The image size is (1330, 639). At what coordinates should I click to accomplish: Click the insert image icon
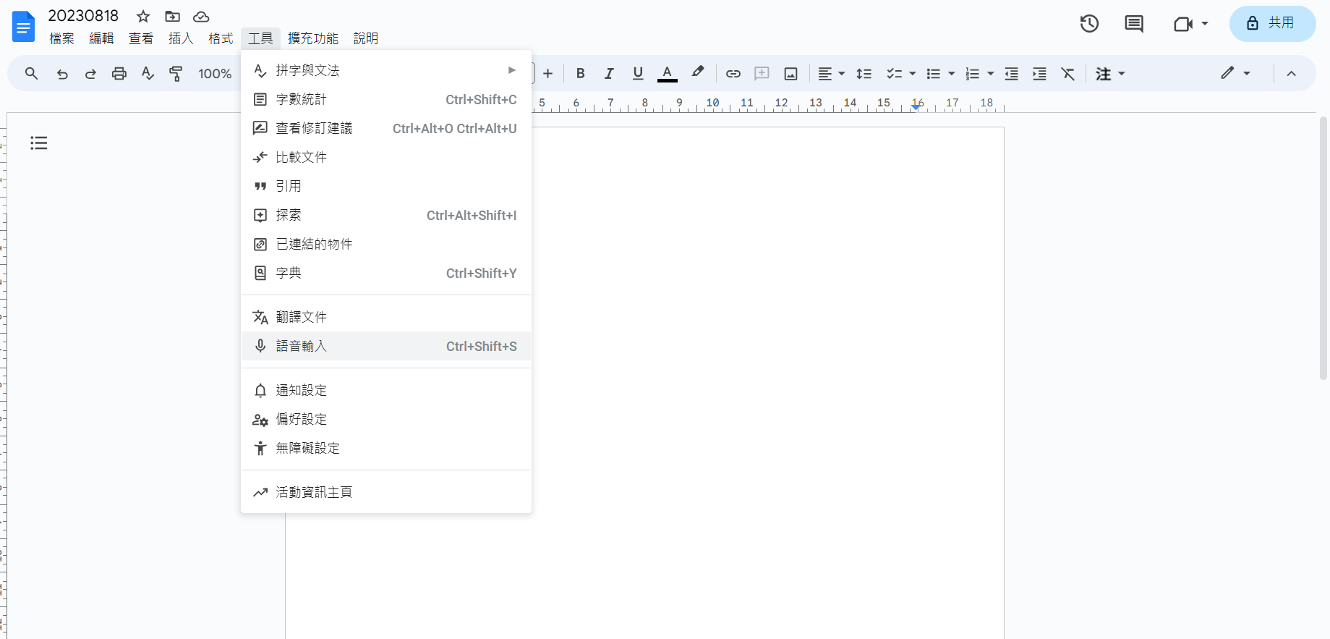(790, 74)
